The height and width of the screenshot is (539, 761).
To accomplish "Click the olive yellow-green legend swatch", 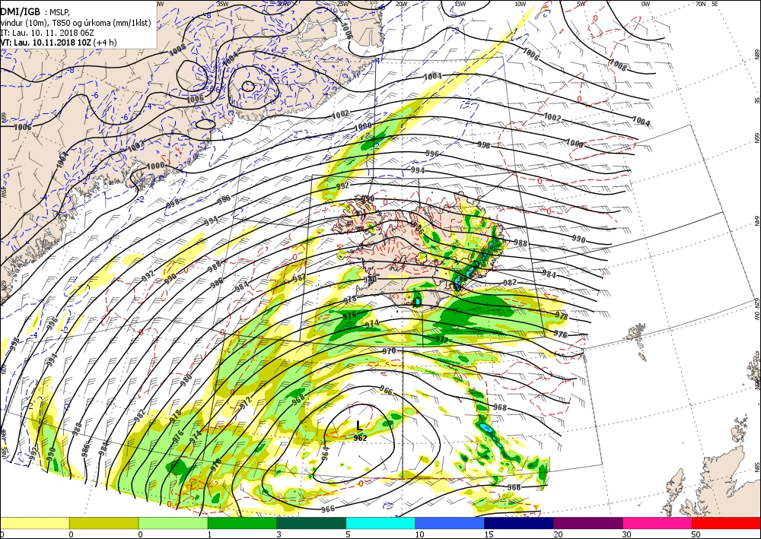I will tap(103, 523).
